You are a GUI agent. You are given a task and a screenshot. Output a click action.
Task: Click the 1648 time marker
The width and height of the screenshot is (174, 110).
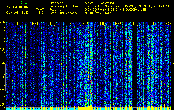pyautogui.click(x=134, y=24)
